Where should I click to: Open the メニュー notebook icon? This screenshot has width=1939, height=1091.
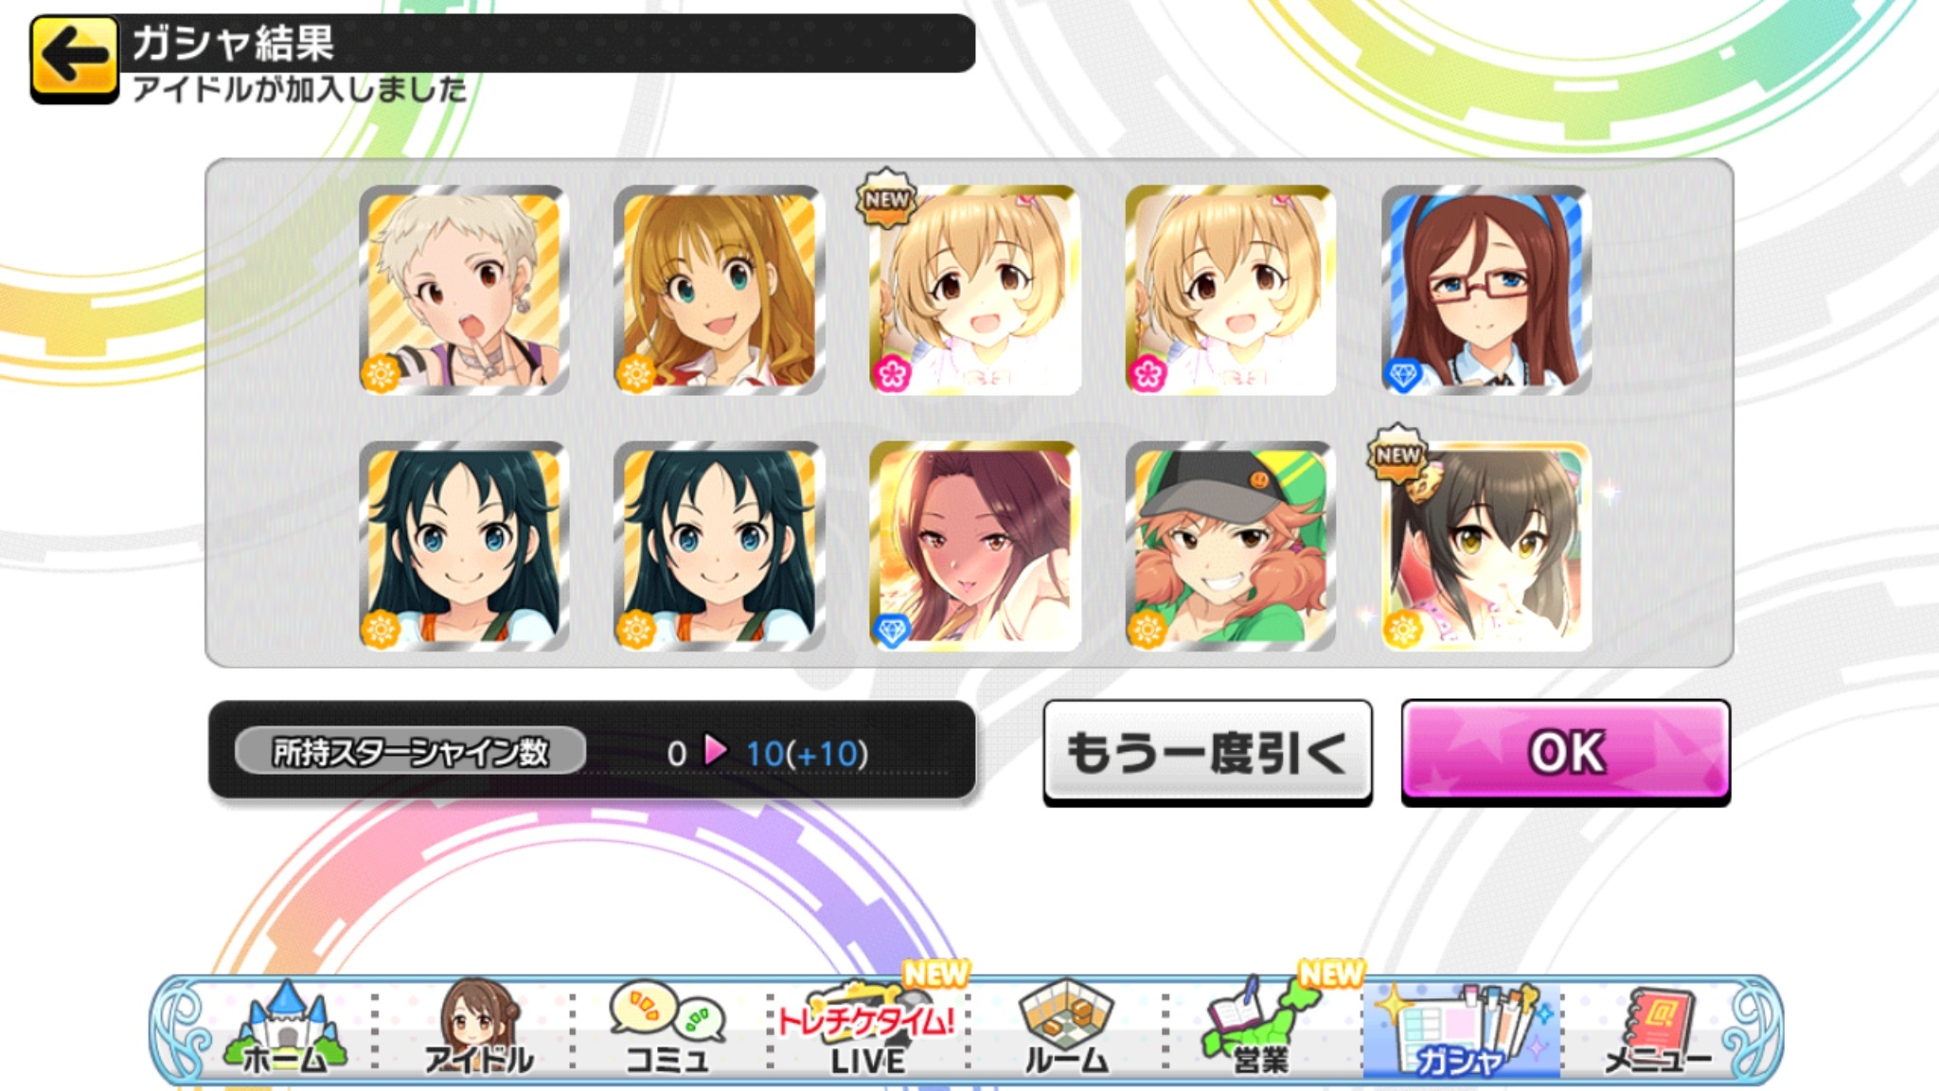point(1657,1030)
